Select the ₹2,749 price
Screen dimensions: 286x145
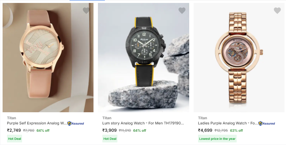14,130
